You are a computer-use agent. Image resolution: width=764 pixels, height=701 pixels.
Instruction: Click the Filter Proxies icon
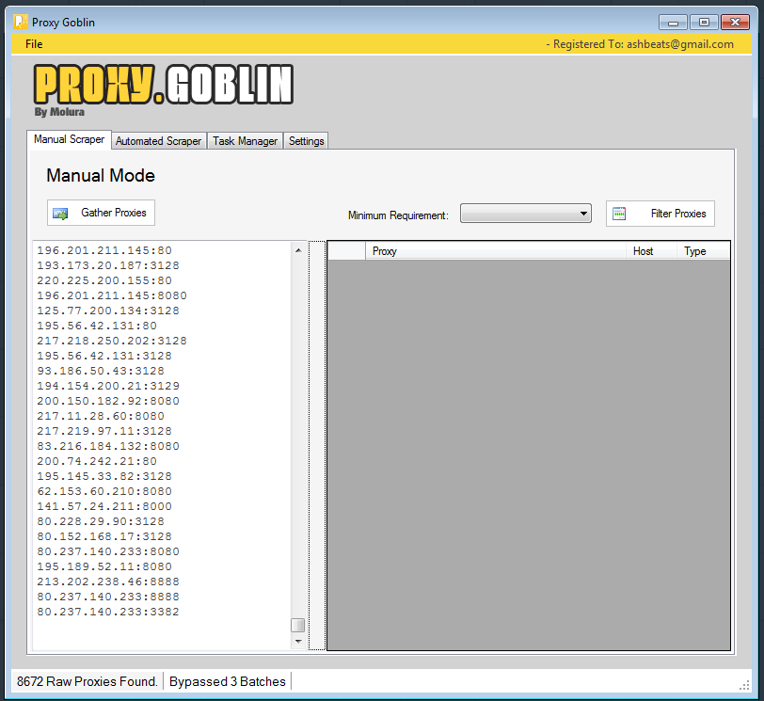click(619, 214)
